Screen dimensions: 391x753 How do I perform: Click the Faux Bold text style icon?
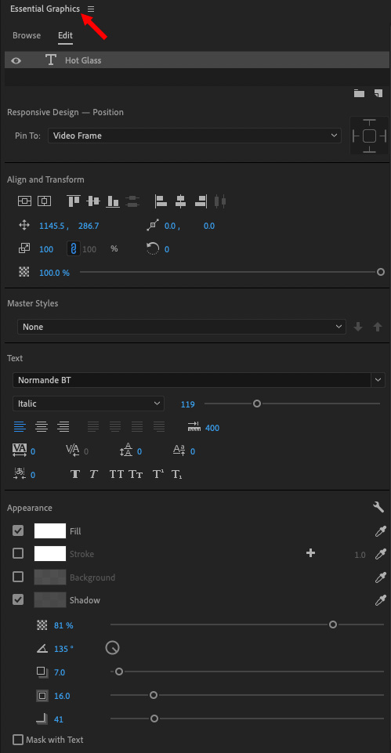[x=75, y=475]
